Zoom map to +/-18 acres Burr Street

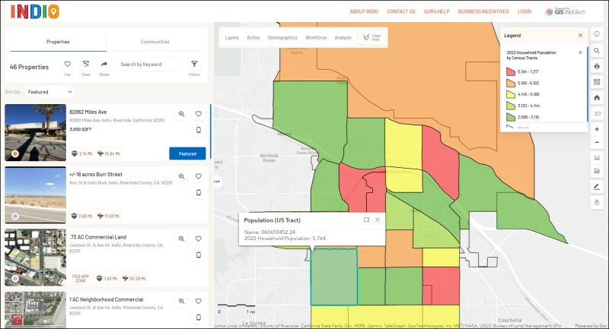point(181,176)
